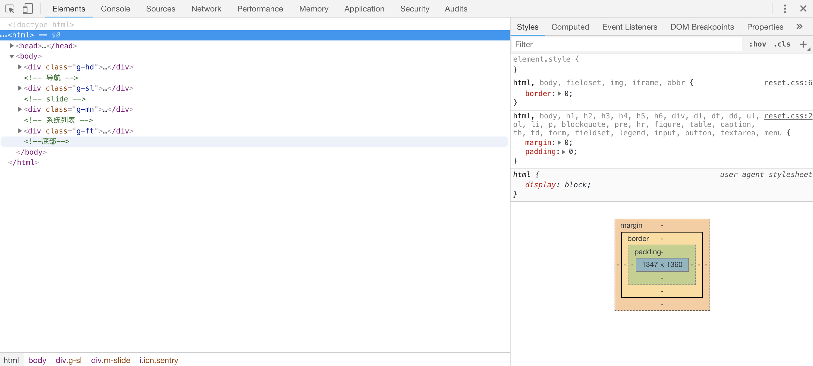Viewport: 813px width, 366px height.
Task: Switch to the Console tab
Action: 116,8
